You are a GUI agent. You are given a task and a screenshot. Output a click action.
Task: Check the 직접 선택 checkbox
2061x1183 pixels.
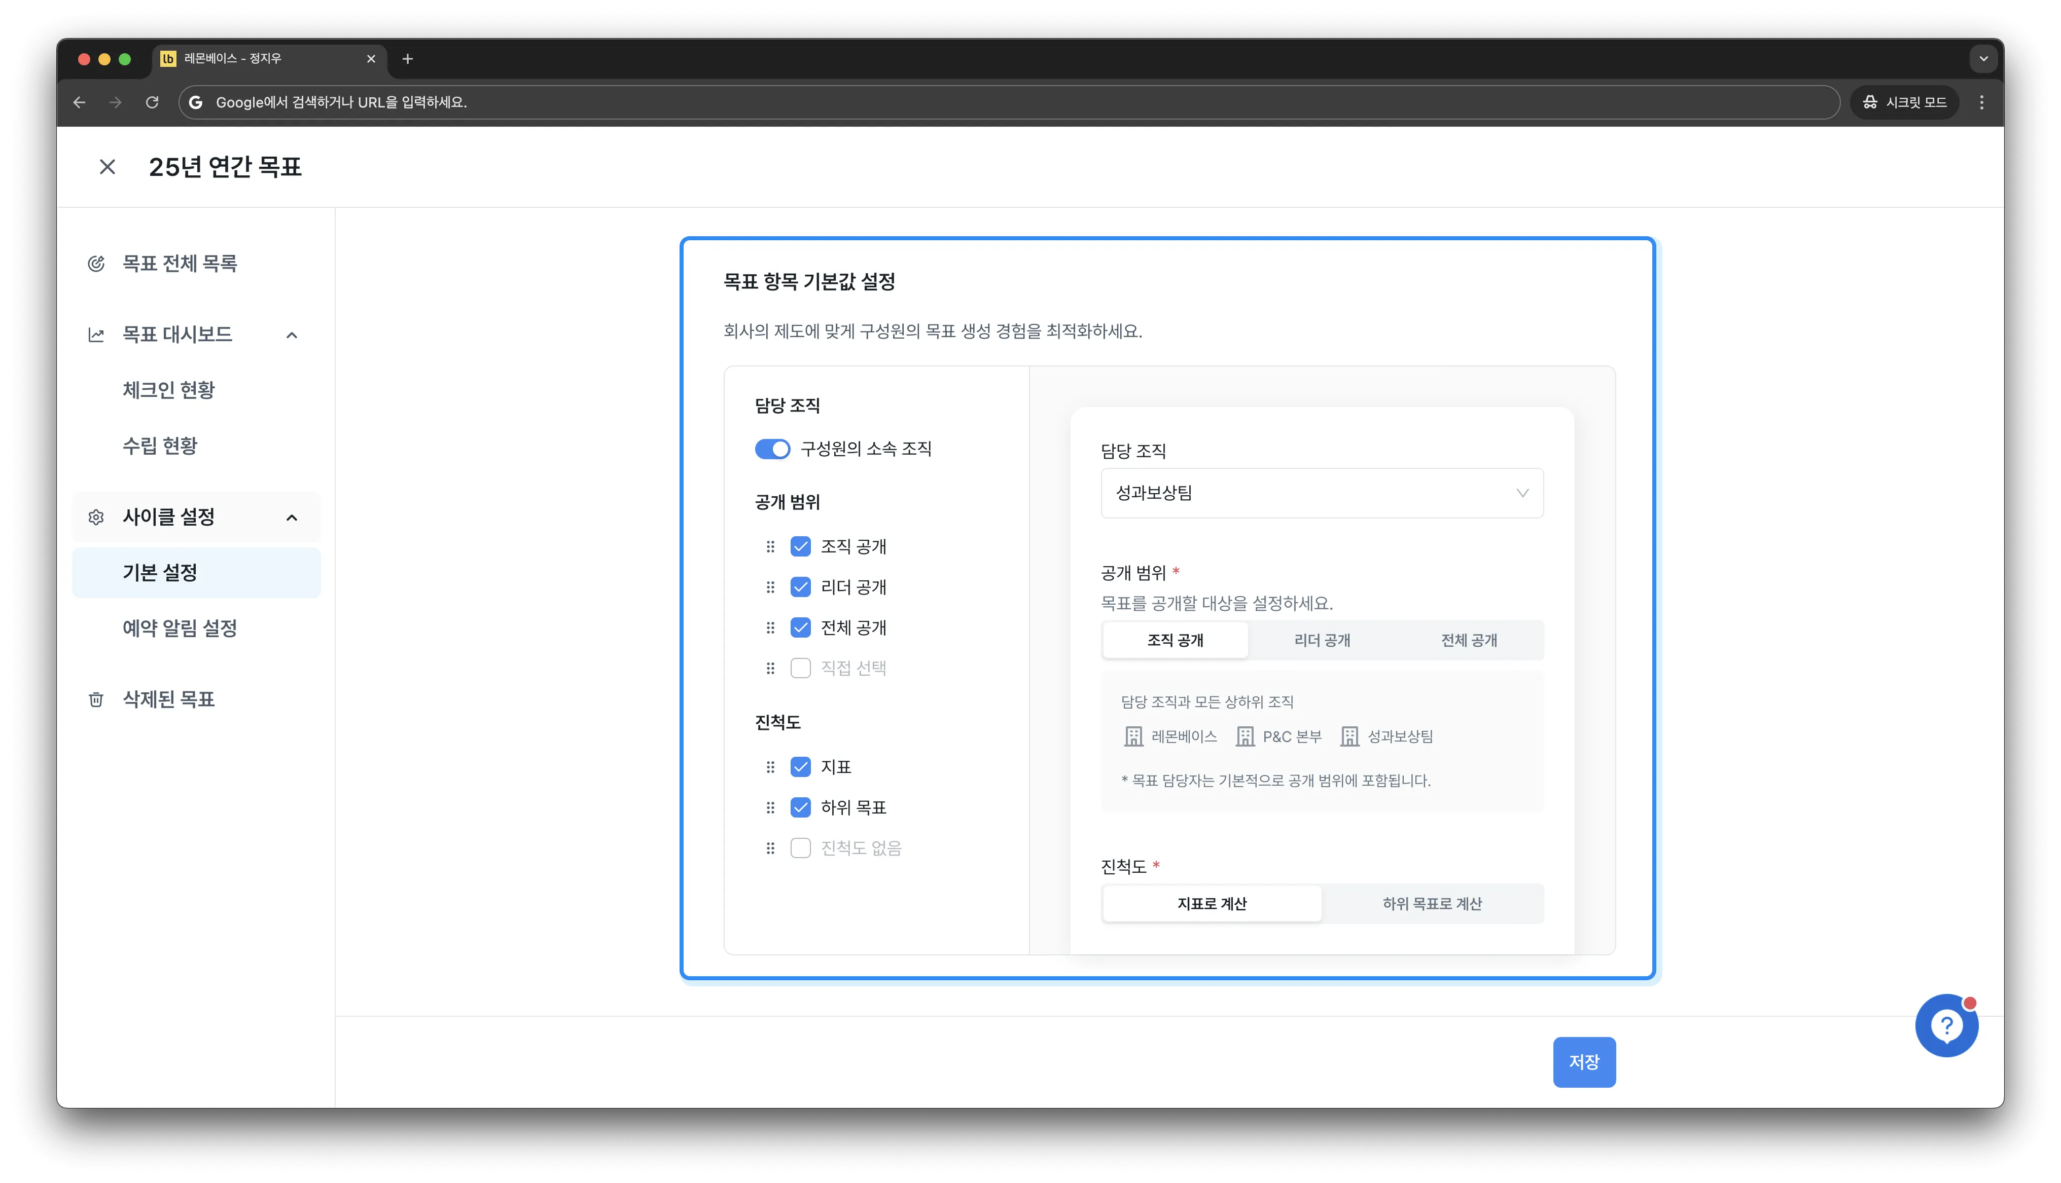tap(800, 668)
